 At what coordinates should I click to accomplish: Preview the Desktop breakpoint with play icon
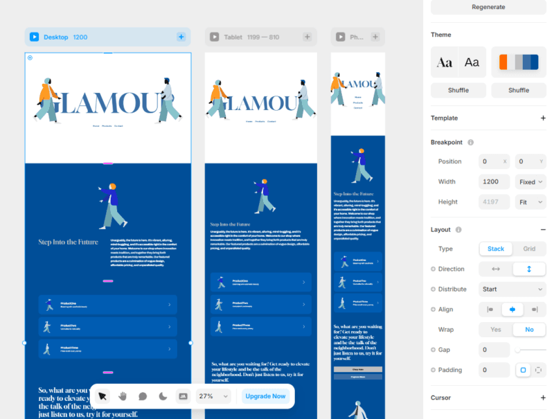tap(34, 37)
